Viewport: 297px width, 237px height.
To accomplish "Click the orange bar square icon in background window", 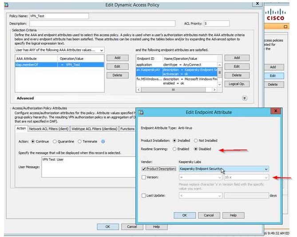I will point(285,27).
